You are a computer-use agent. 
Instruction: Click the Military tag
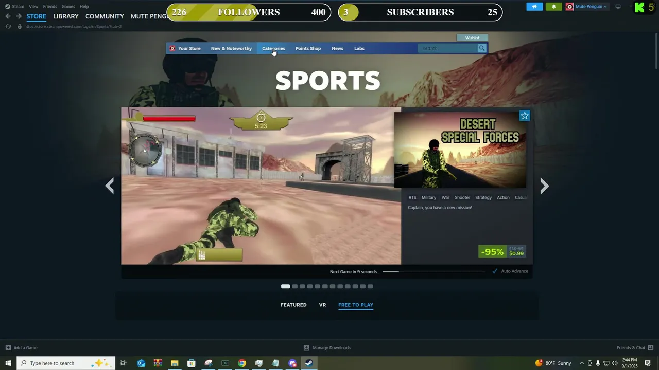pyautogui.click(x=429, y=197)
